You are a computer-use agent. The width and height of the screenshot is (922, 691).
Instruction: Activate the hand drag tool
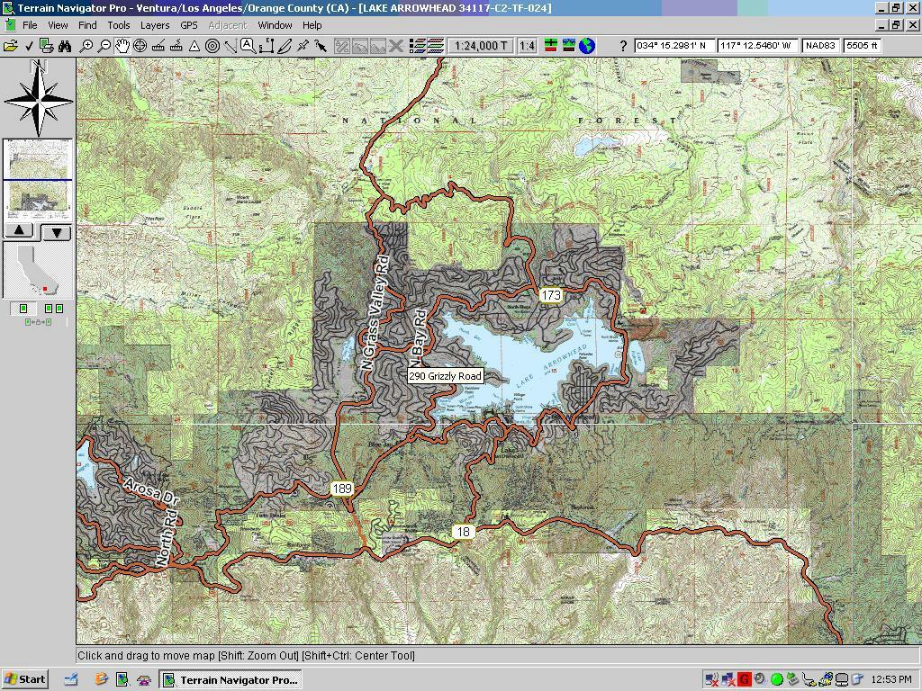(x=122, y=46)
